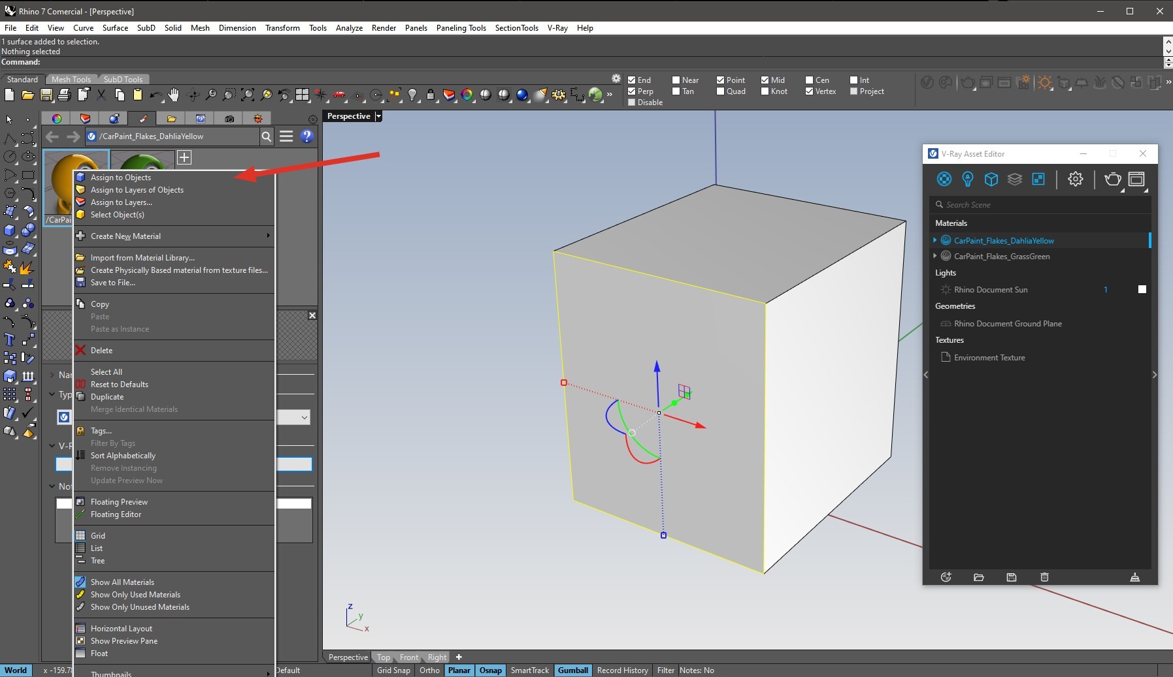Expand CarPaint_Flakes_GrassGreen in Asset Editor

pos(935,256)
